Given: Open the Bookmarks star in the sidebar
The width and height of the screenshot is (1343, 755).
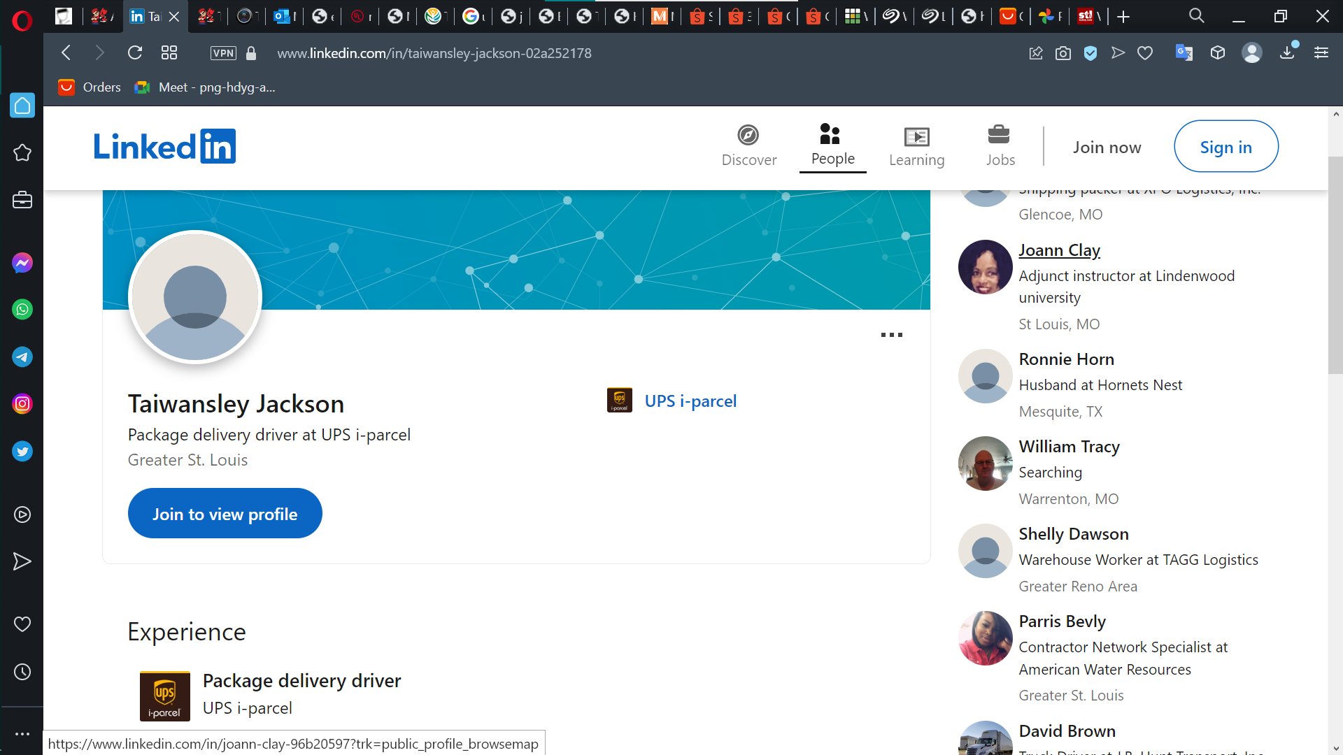Looking at the screenshot, I should click(x=22, y=153).
